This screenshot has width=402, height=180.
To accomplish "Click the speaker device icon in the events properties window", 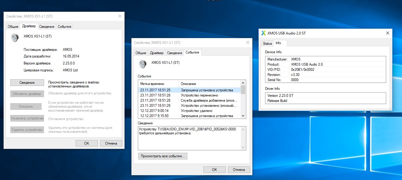I will point(142,64).
